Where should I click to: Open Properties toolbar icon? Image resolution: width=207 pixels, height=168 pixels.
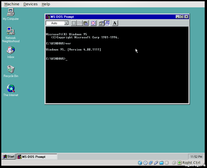tap(101, 23)
